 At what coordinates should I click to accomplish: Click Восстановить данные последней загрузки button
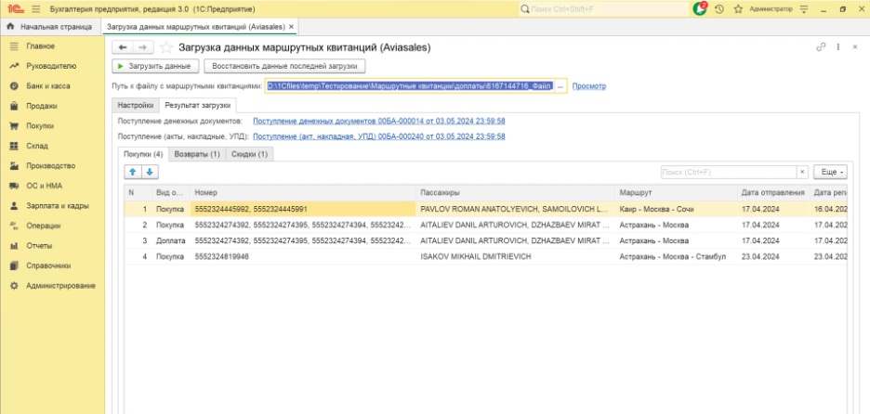(285, 66)
